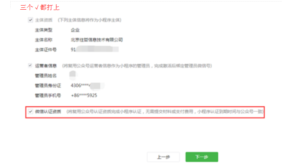Click the description text after 运营者信息

[137, 66]
